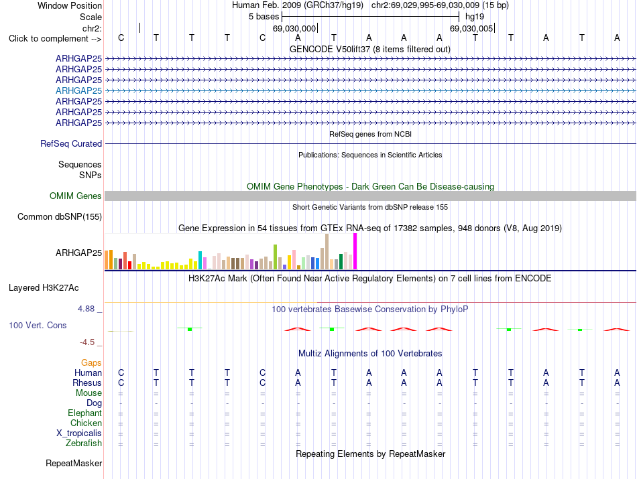
Task: Click the ARHGAP25 label beside the GTEx bar chart
Action: click(x=79, y=253)
